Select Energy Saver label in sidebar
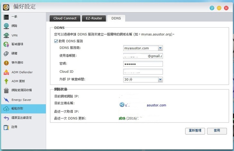The height and width of the screenshot is (151, 234). (21, 100)
